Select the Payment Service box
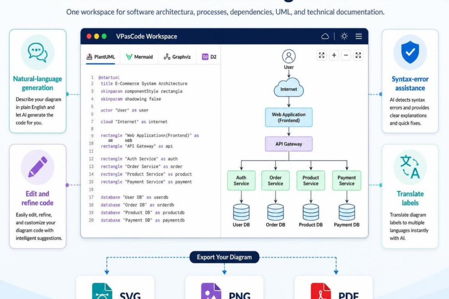This screenshot has width=449, height=299. [347, 180]
